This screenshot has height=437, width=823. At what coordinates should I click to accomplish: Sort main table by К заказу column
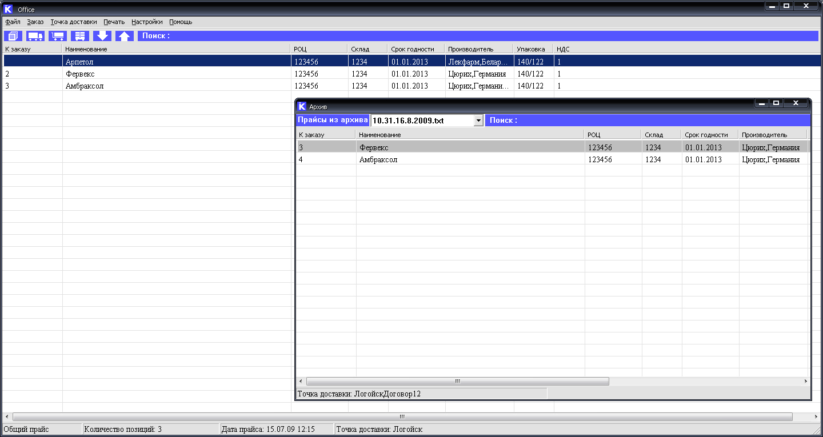[x=33, y=49]
